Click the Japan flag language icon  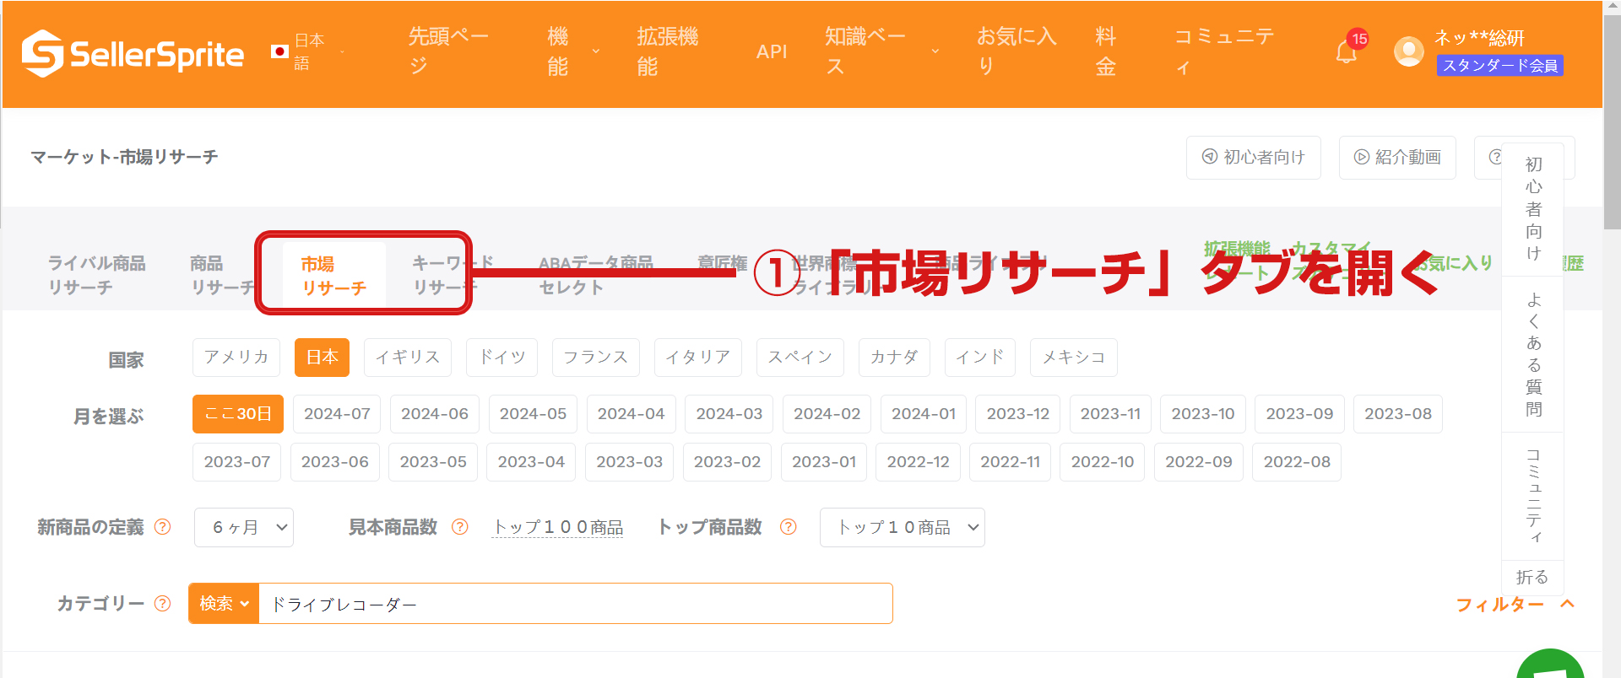[x=279, y=51]
